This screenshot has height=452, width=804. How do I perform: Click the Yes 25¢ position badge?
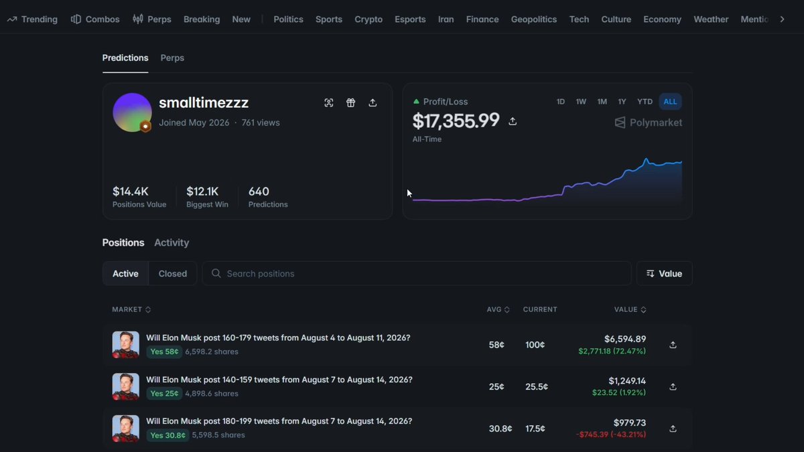pos(164,393)
